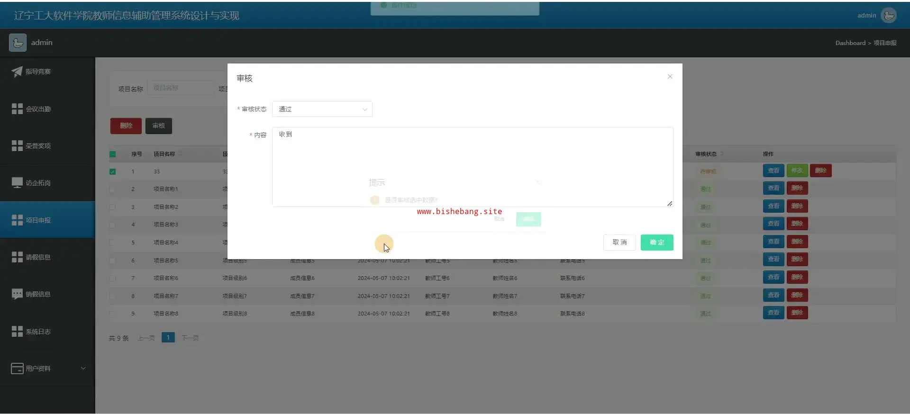Click the 取消 button in the dialog
Image resolution: width=910 pixels, height=414 pixels.
coord(619,243)
